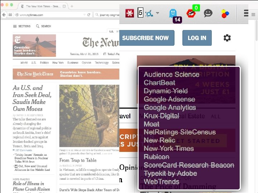Open the 157 Comments link
The image size is (258, 193).
(x=23, y=150)
